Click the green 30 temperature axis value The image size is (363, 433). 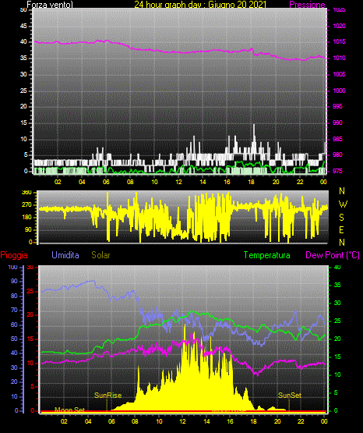[337, 303]
